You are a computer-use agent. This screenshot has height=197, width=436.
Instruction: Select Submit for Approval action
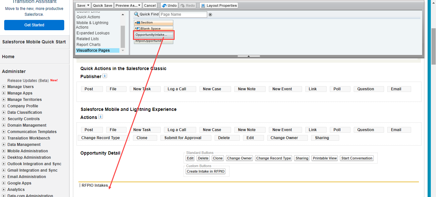[186, 138]
